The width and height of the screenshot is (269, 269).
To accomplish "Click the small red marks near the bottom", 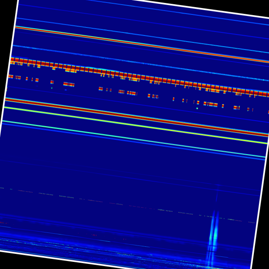I will 94,235.
